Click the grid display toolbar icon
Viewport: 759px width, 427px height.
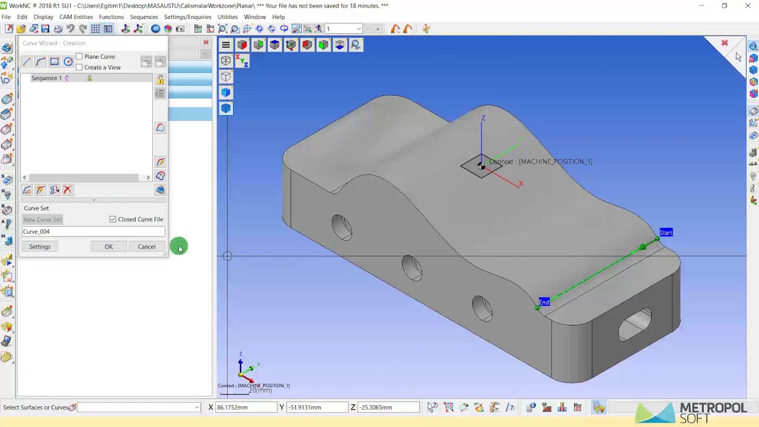tap(95, 28)
